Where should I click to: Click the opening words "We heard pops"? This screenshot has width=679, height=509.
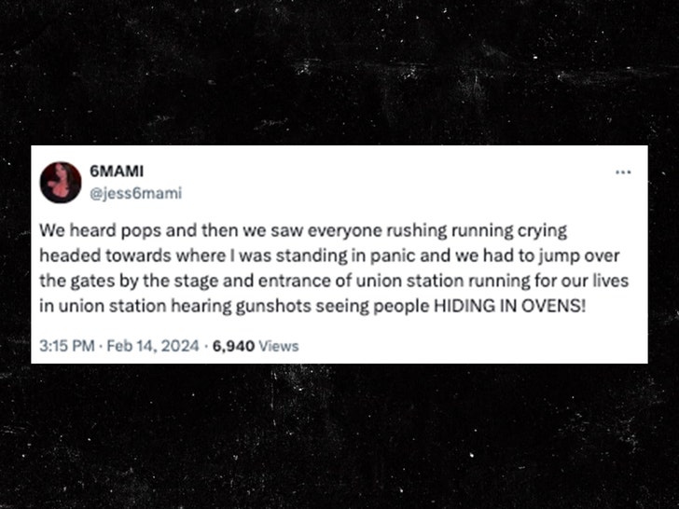(x=83, y=229)
